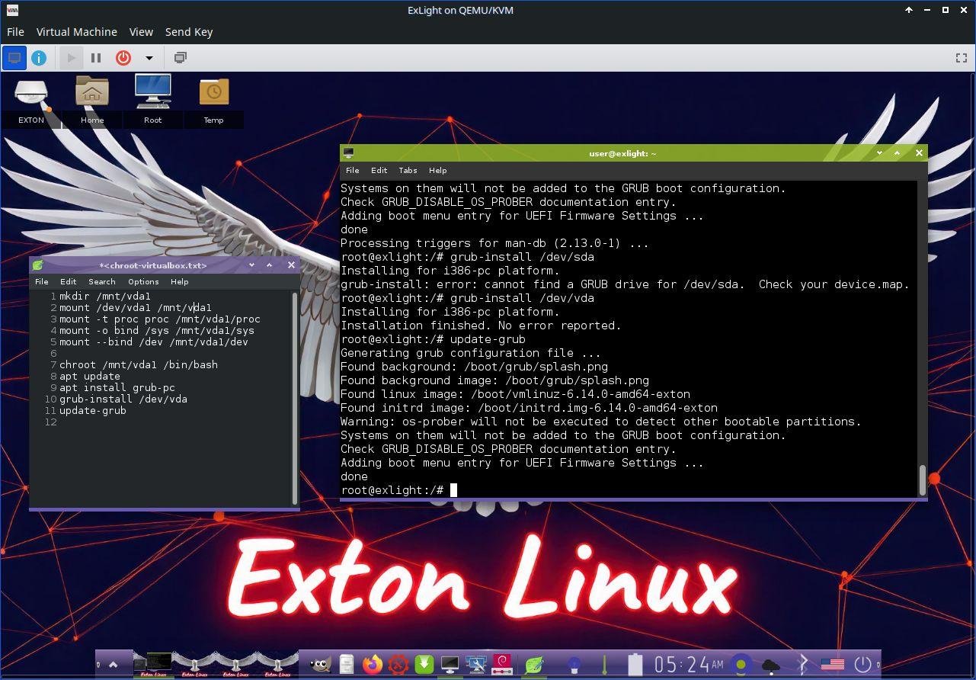Show virtual hardware details (info icon)

click(x=39, y=58)
